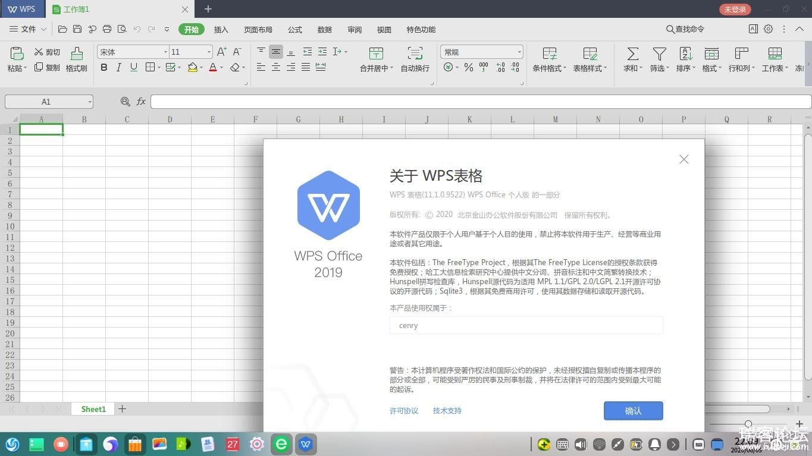This screenshot has height=456, width=812.
Task: Click the cenry licensed-to field
Action: [x=526, y=325]
